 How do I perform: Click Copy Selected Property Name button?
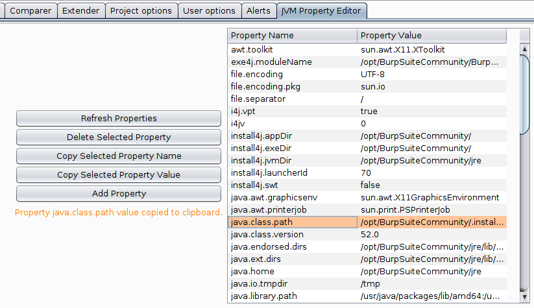point(119,156)
